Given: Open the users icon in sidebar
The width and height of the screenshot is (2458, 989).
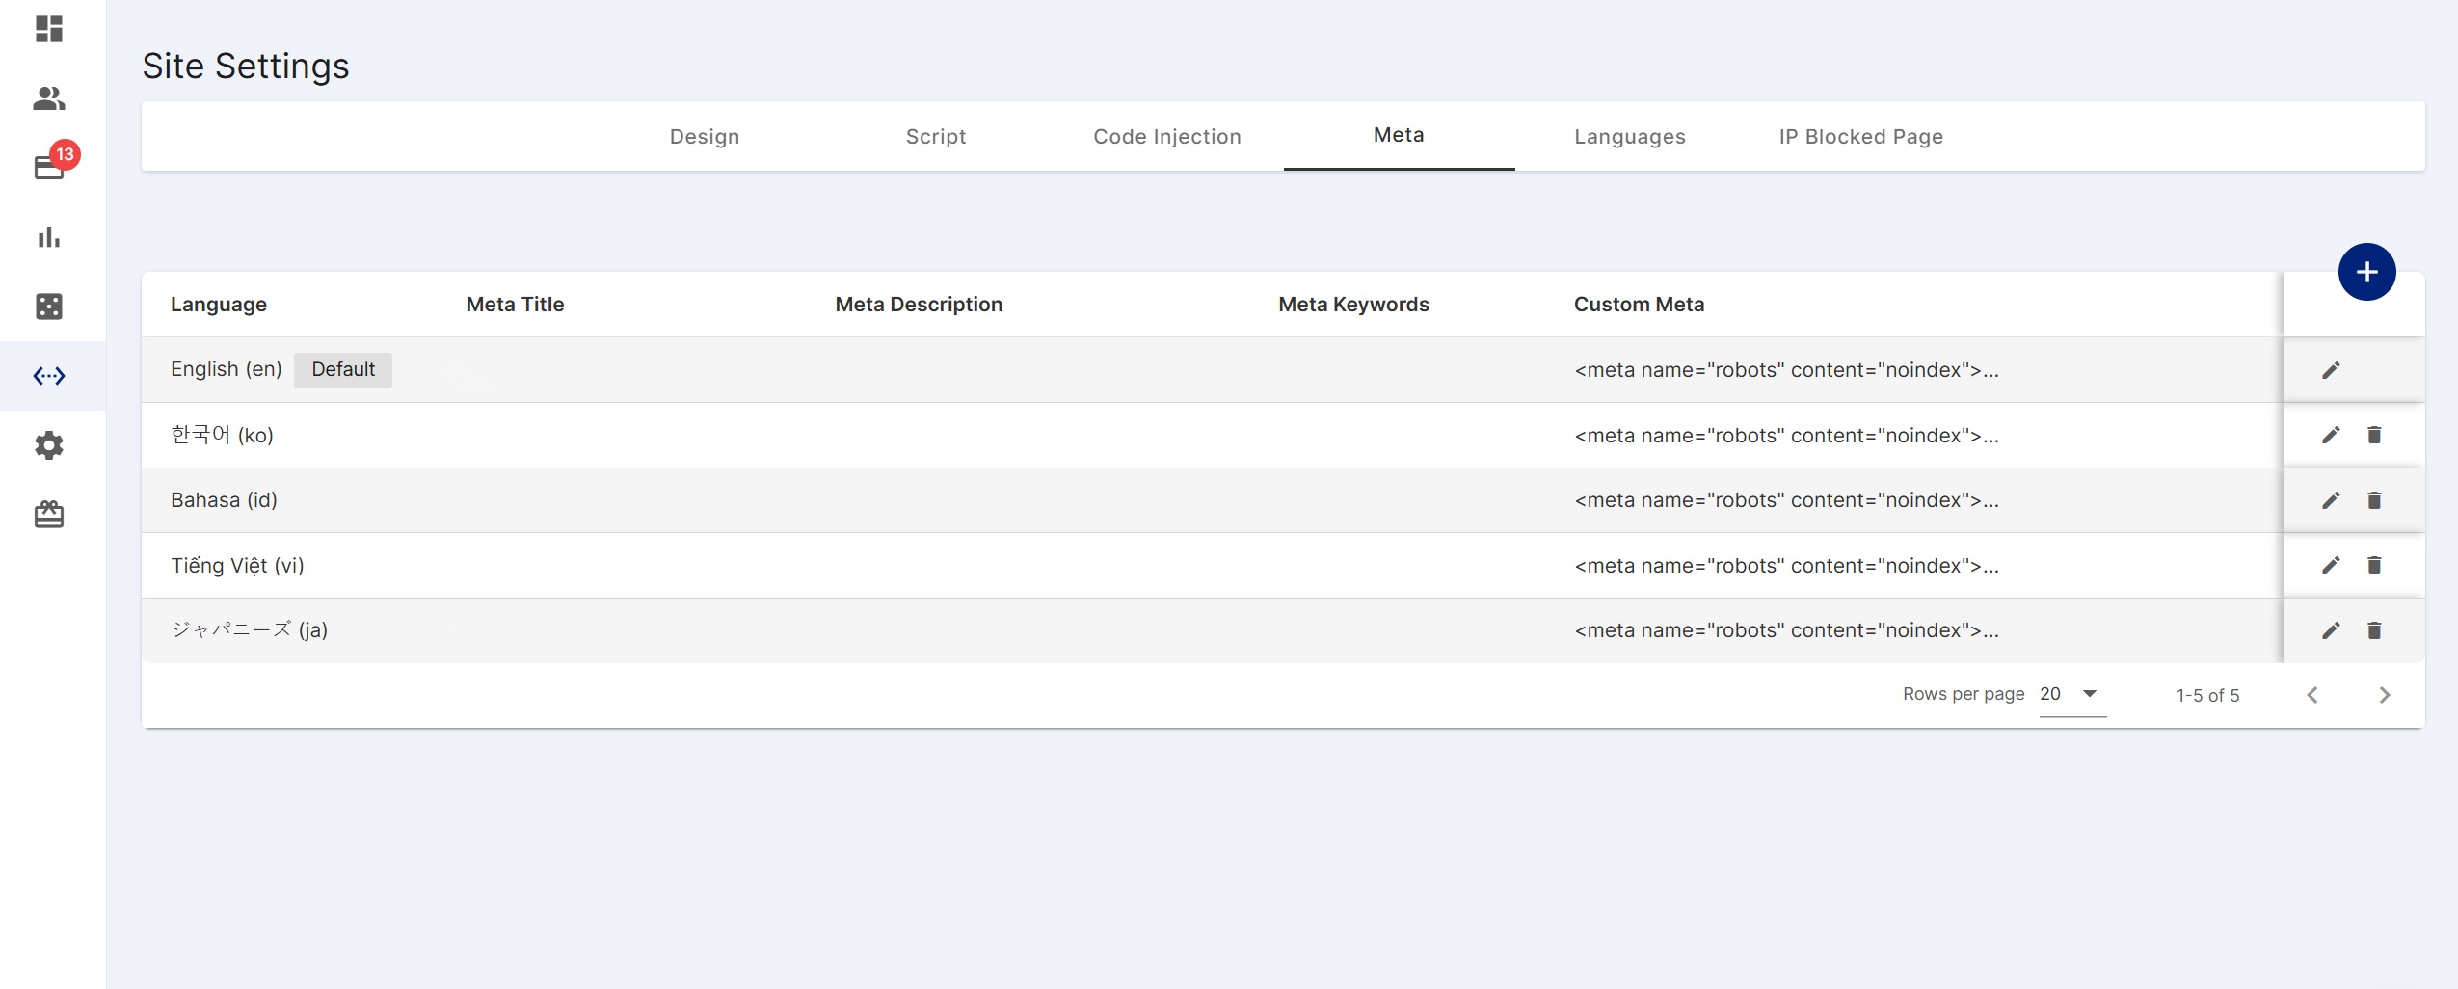Looking at the screenshot, I should 49,98.
